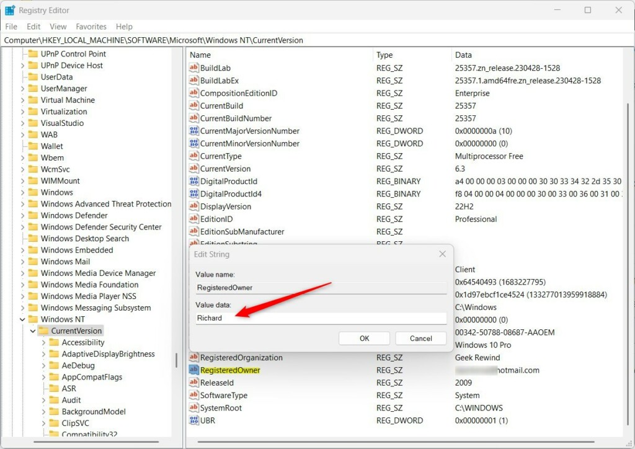The image size is (635, 449).
Task: Click the 'Windows 10 Pro' data value
Action: pyautogui.click(x=482, y=345)
